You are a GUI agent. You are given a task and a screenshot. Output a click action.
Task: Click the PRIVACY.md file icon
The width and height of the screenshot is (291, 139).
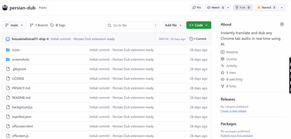tap(8, 88)
